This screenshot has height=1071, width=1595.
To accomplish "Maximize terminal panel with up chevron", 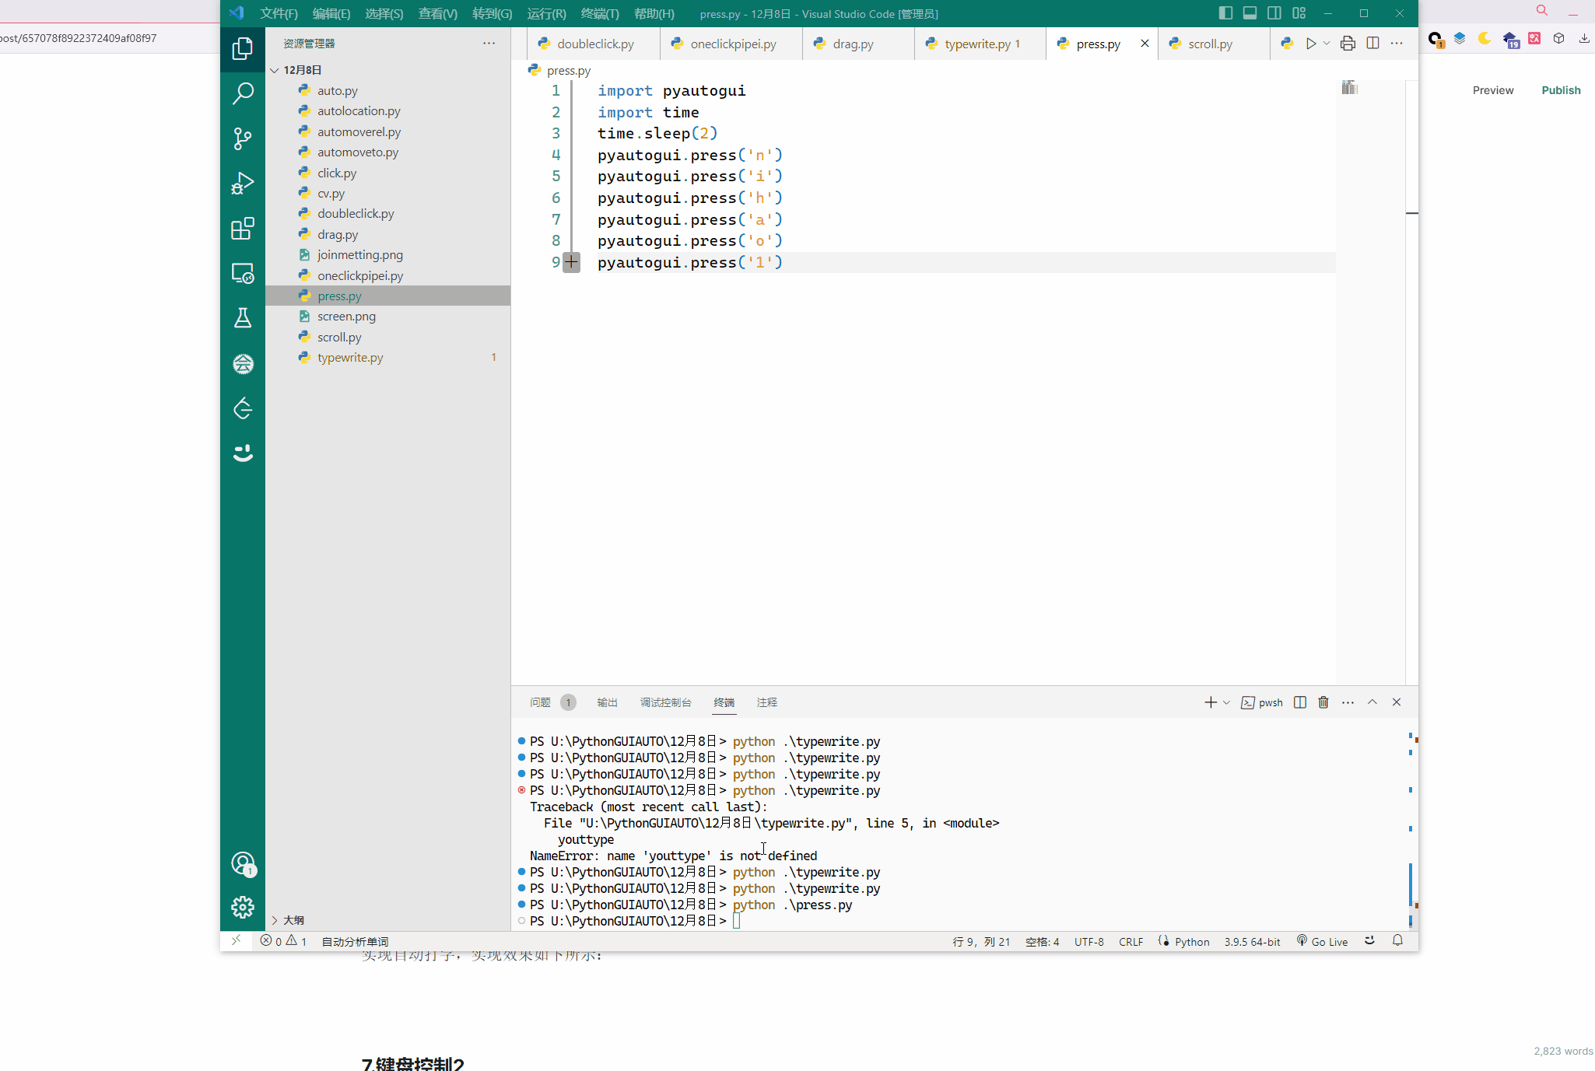I will [1372, 702].
